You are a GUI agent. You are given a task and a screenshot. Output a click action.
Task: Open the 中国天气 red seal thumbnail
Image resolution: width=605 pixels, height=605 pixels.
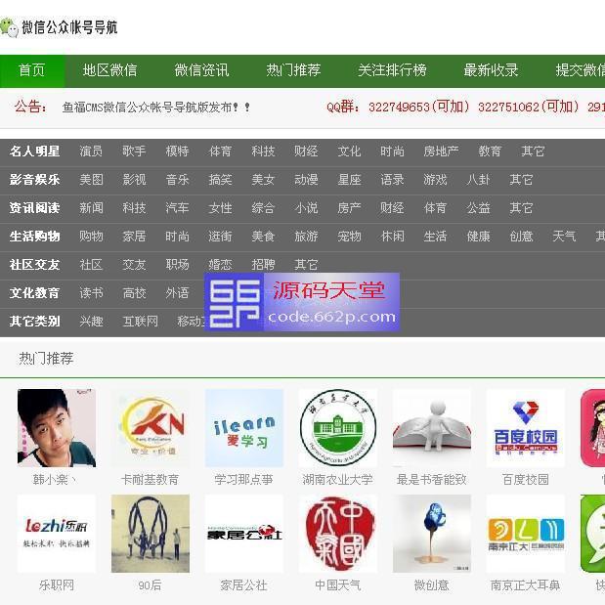(x=338, y=534)
